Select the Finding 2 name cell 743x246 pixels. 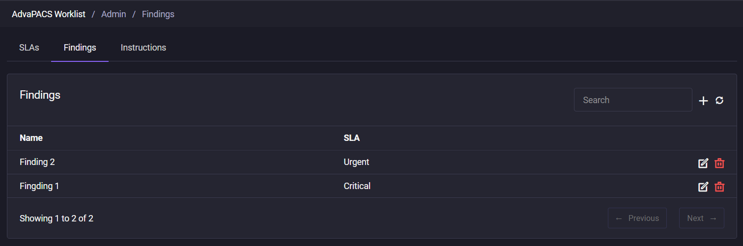point(37,162)
